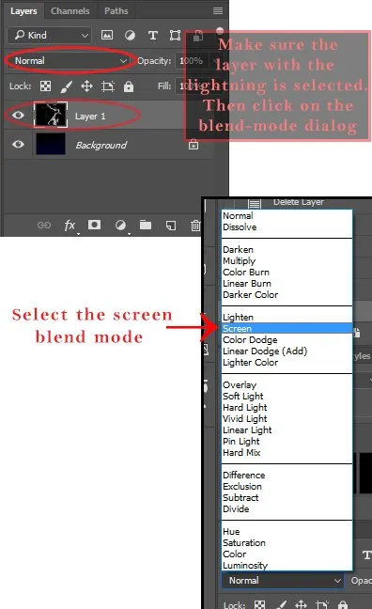372x609 pixels.
Task: Select the Background layer thumbnail
Action: coord(51,144)
